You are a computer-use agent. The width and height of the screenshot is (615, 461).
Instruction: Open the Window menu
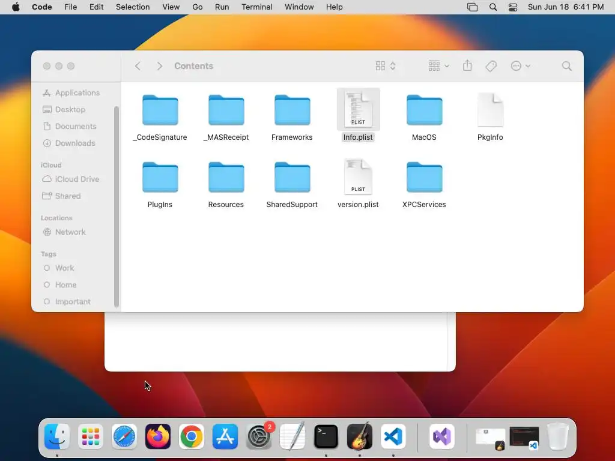click(x=299, y=7)
